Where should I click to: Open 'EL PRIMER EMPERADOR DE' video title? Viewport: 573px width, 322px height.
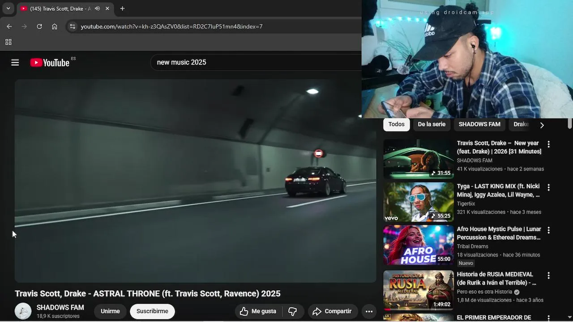click(494, 318)
